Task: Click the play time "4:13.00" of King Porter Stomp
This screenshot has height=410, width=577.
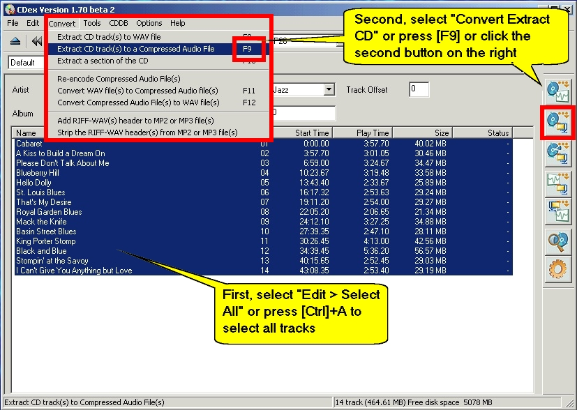Action: point(376,241)
